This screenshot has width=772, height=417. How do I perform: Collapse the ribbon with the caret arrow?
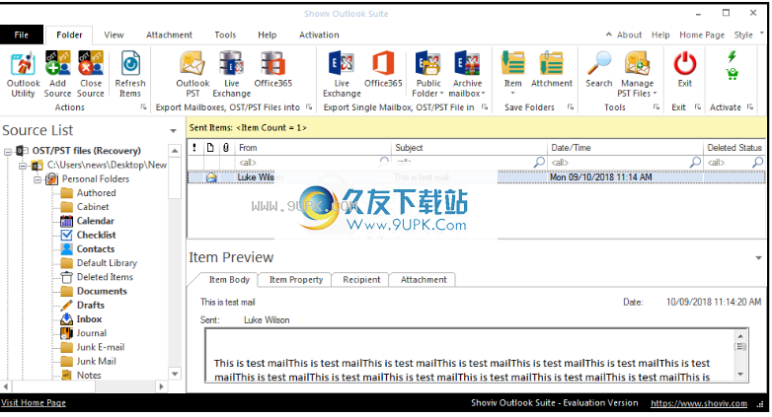tap(609, 35)
